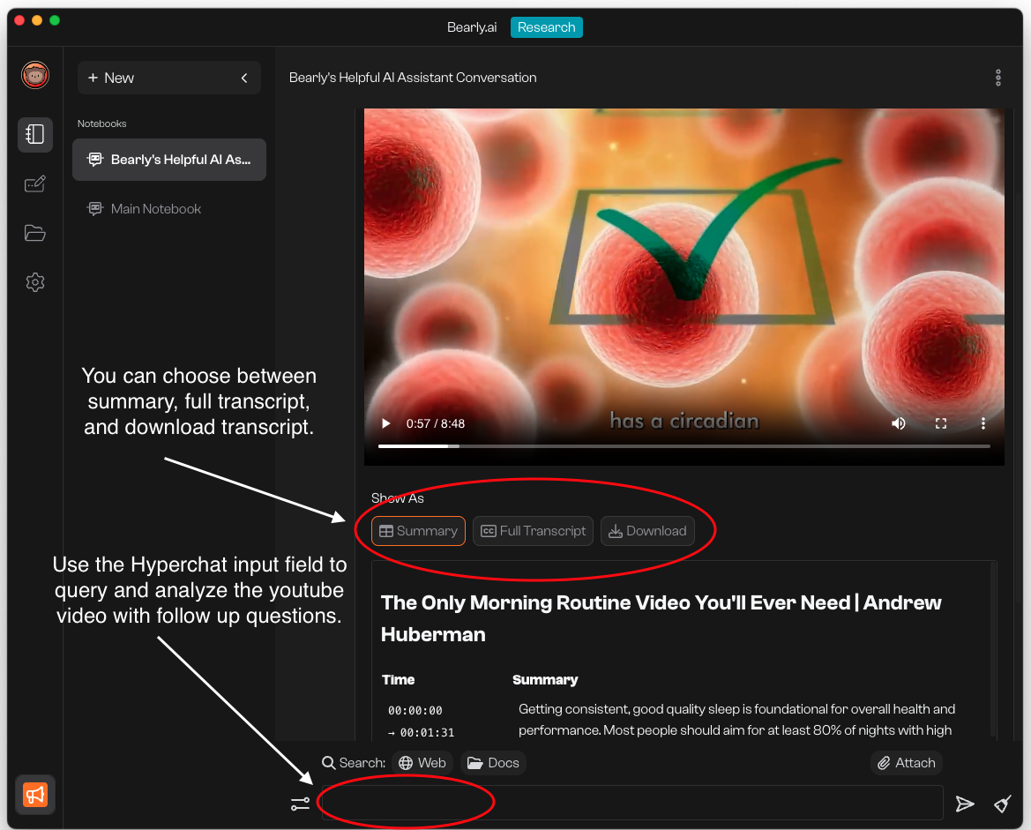Download the transcript
This screenshot has height=830, width=1031.
pos(647,531)
